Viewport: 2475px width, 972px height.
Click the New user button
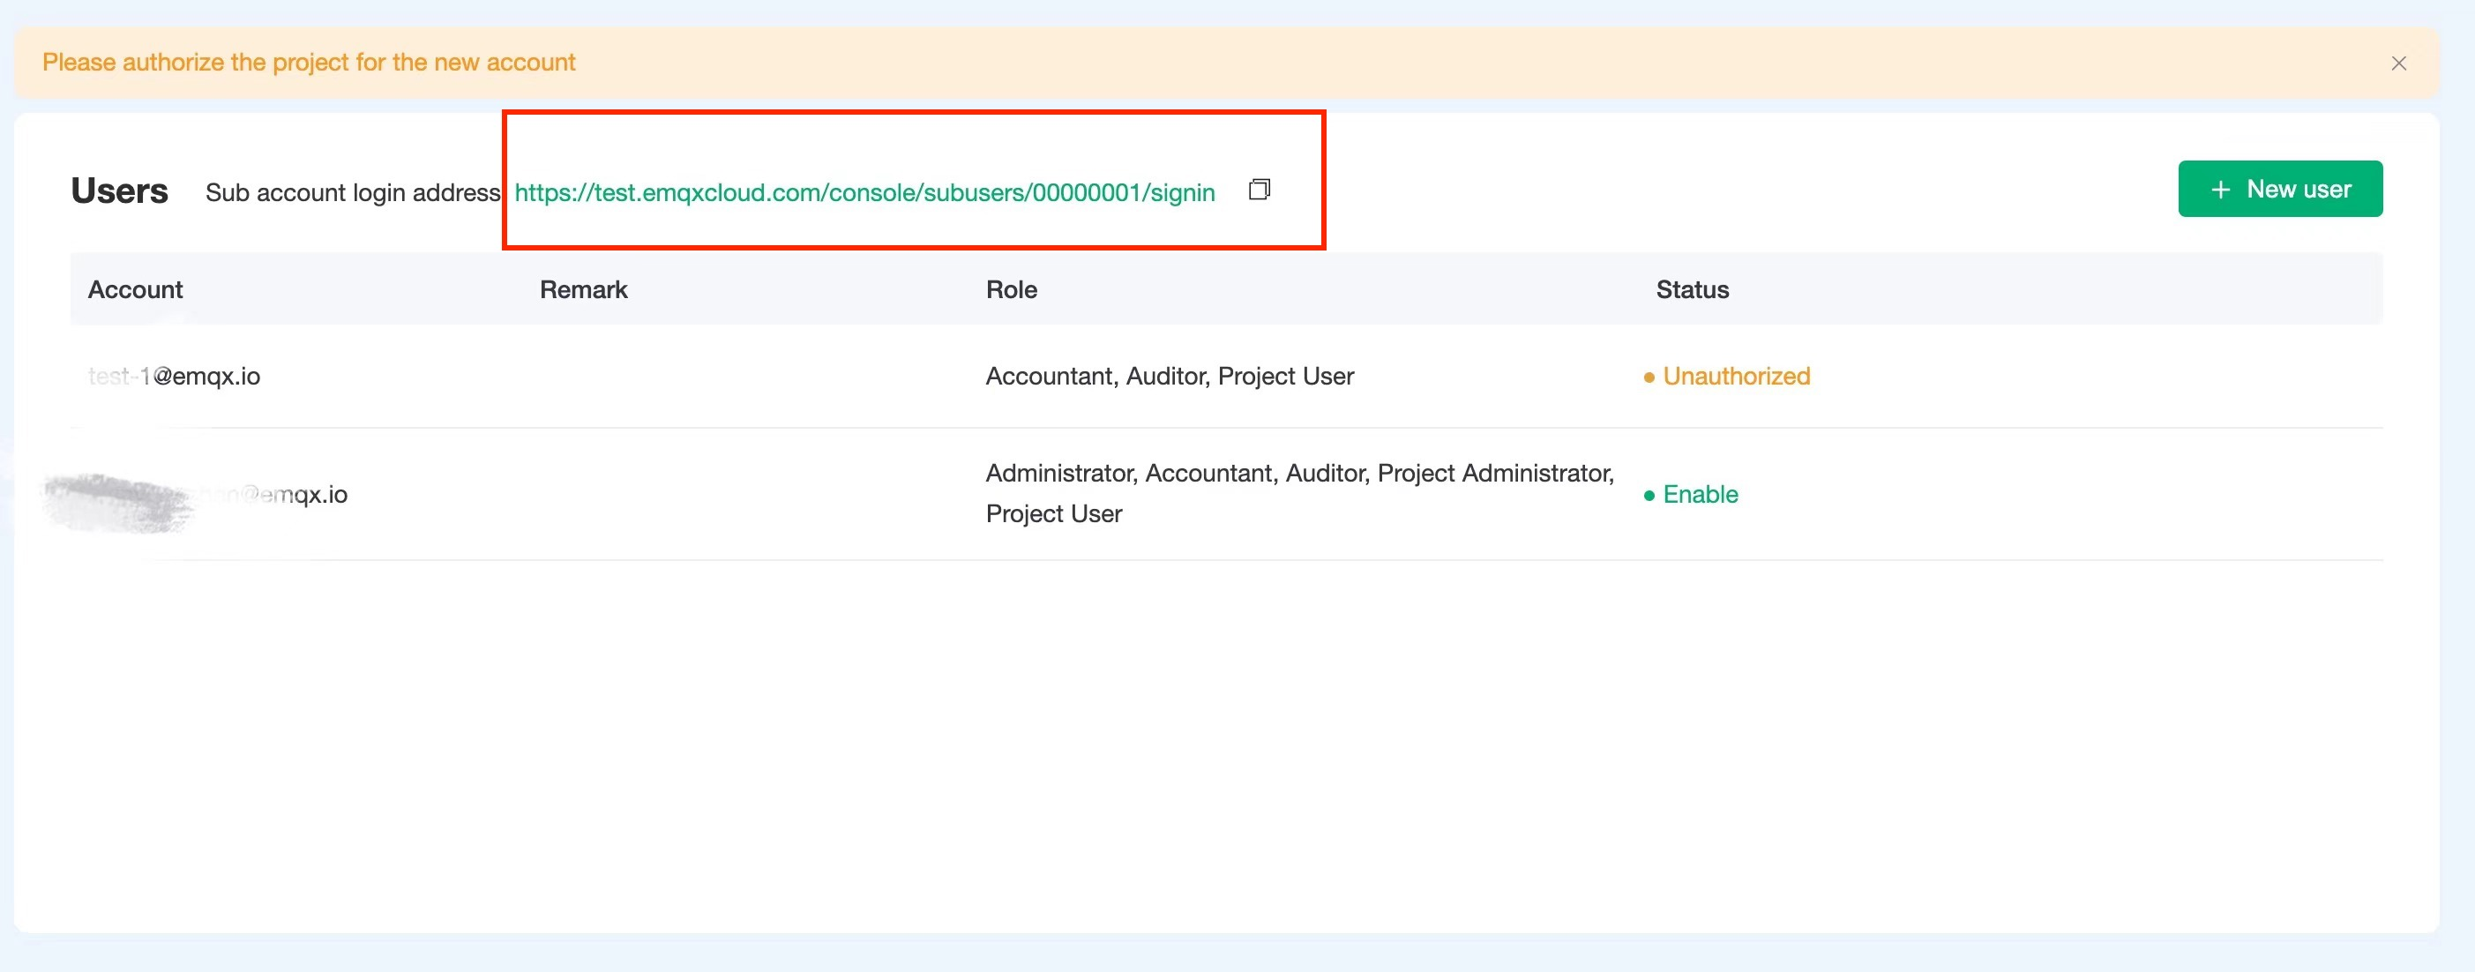2279,188
